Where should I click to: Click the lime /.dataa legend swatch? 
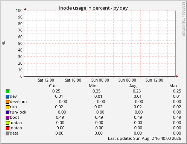(x=7, y=123)
